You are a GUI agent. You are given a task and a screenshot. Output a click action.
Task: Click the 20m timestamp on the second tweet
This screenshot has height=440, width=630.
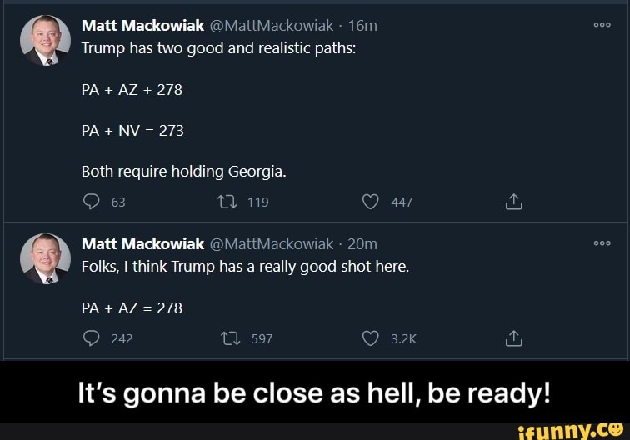point(362,244)
